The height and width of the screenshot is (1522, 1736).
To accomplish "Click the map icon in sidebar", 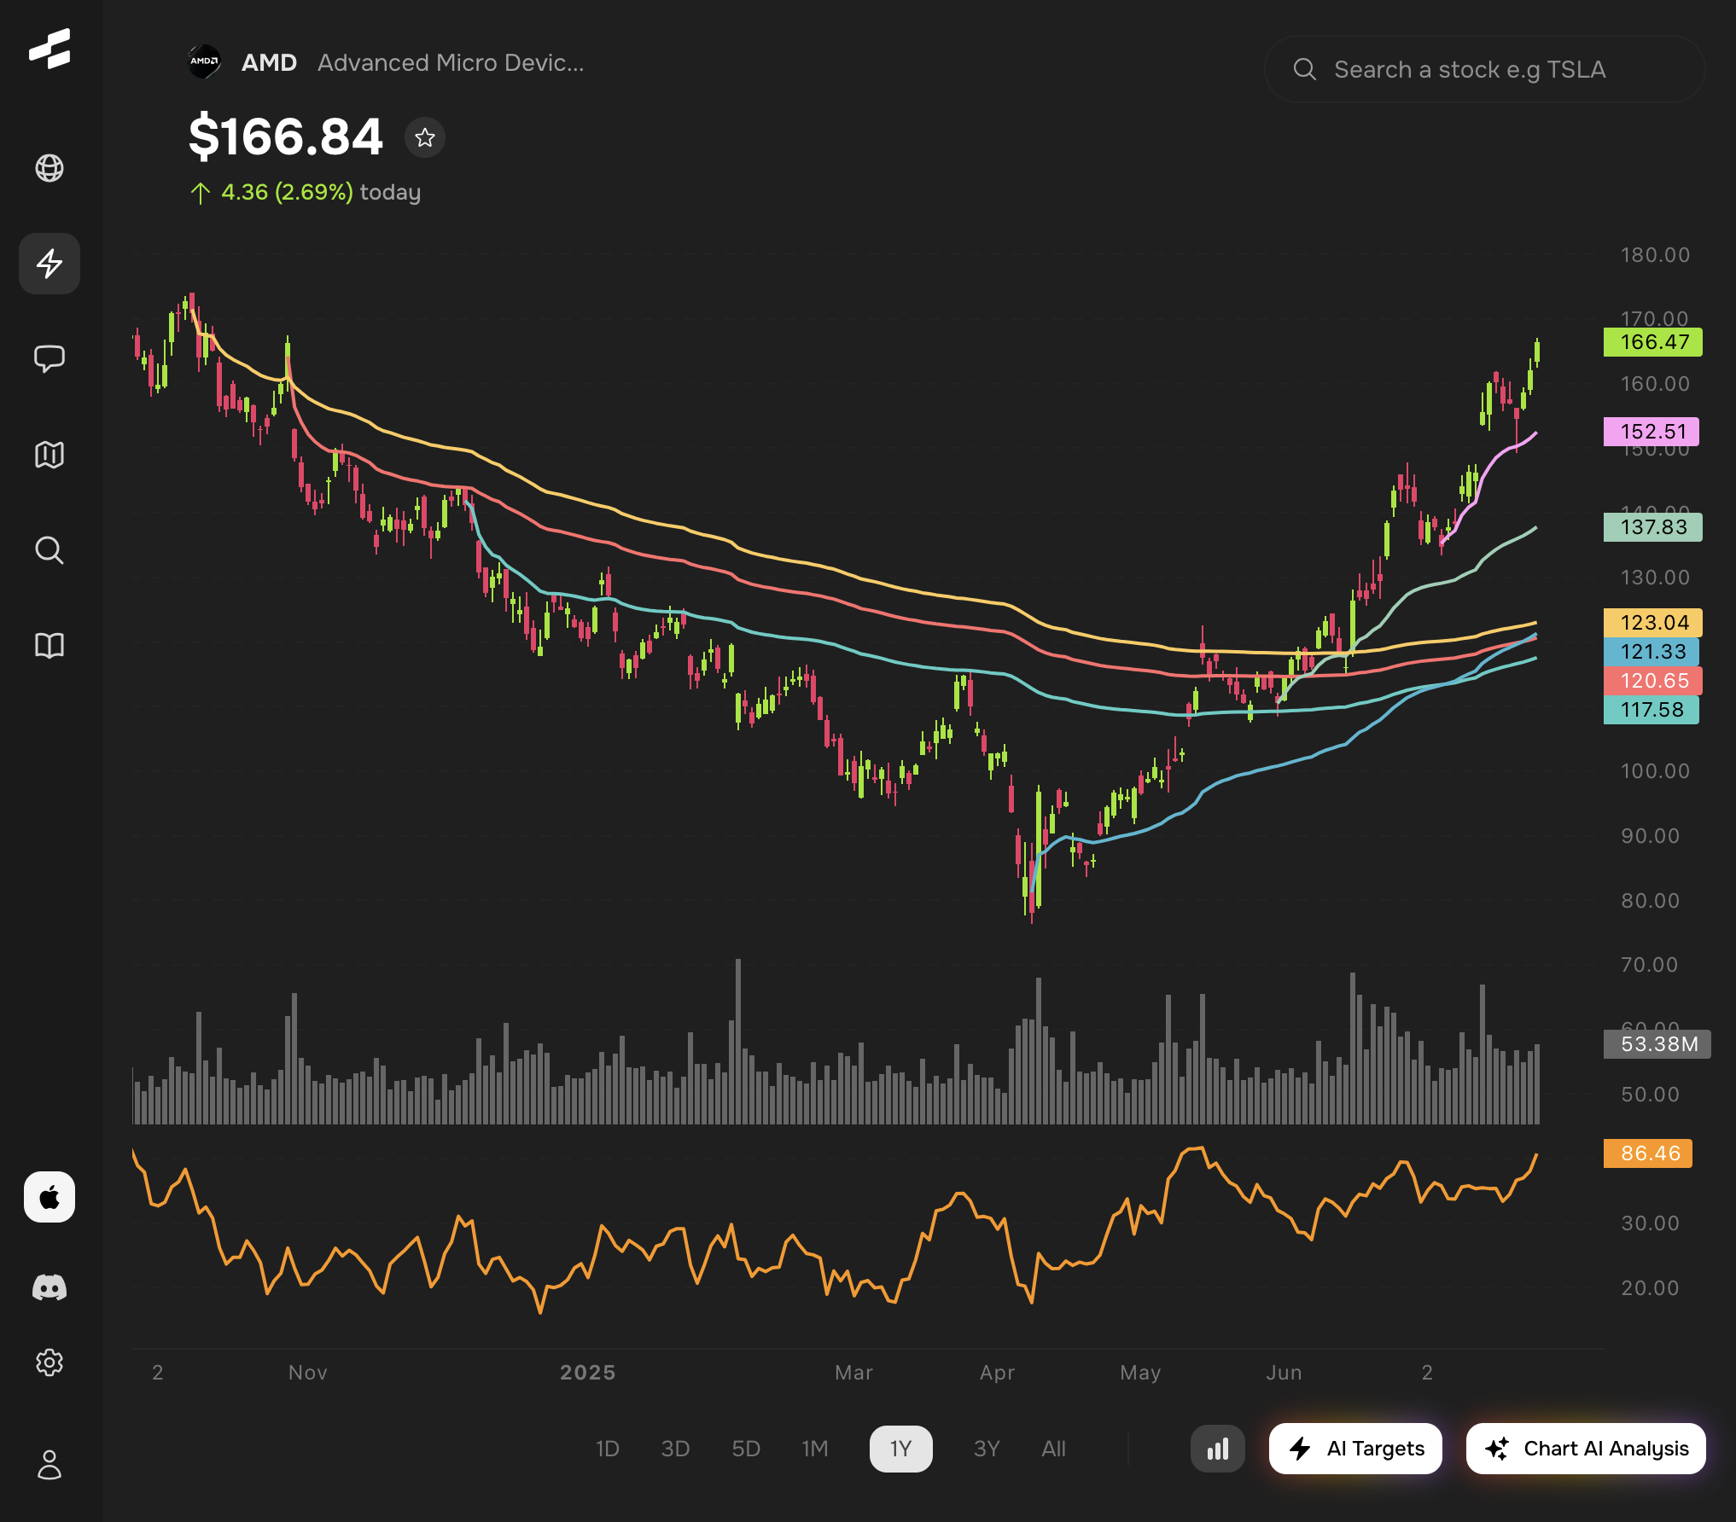I will [50, 455].
